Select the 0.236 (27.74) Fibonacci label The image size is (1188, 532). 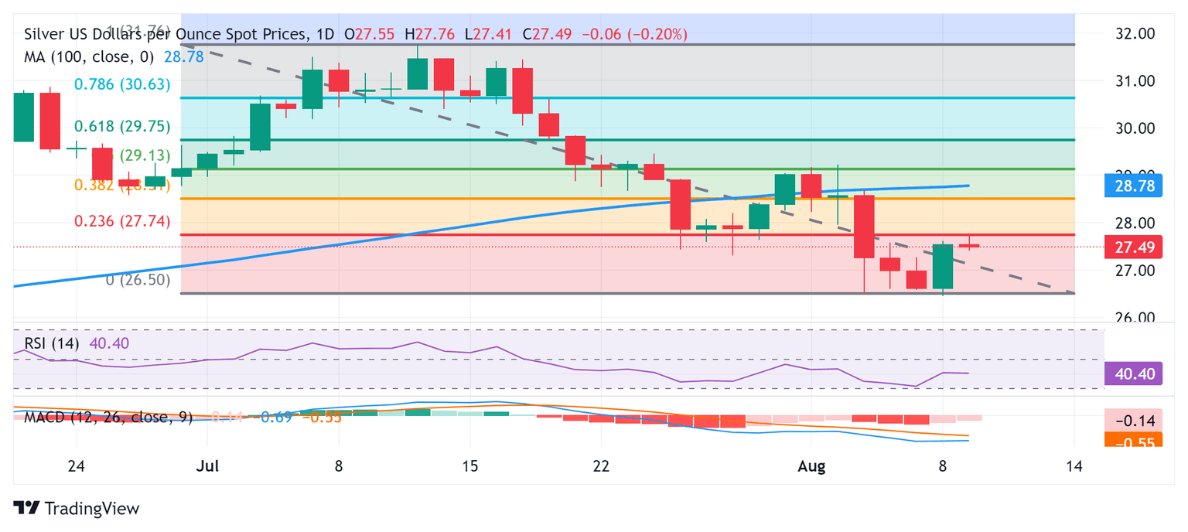tap(121, 221)
